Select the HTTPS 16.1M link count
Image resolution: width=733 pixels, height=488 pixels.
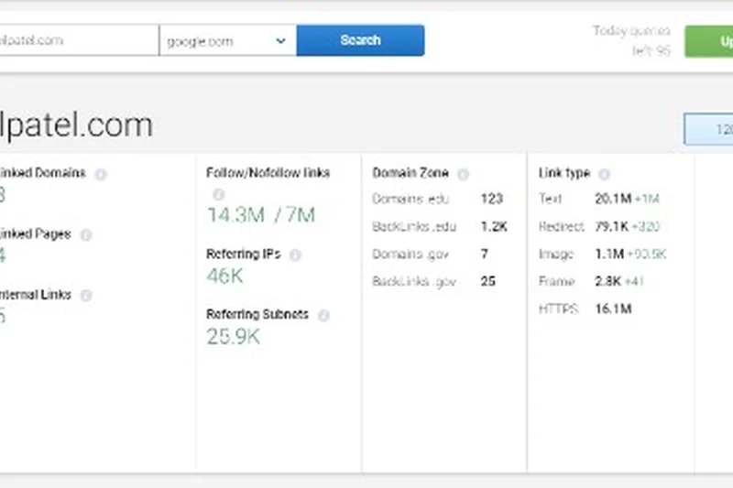click(x=612, y=309)
